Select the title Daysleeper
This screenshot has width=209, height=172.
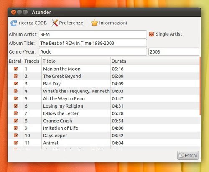pyautogui.click(x=55, y=136)
